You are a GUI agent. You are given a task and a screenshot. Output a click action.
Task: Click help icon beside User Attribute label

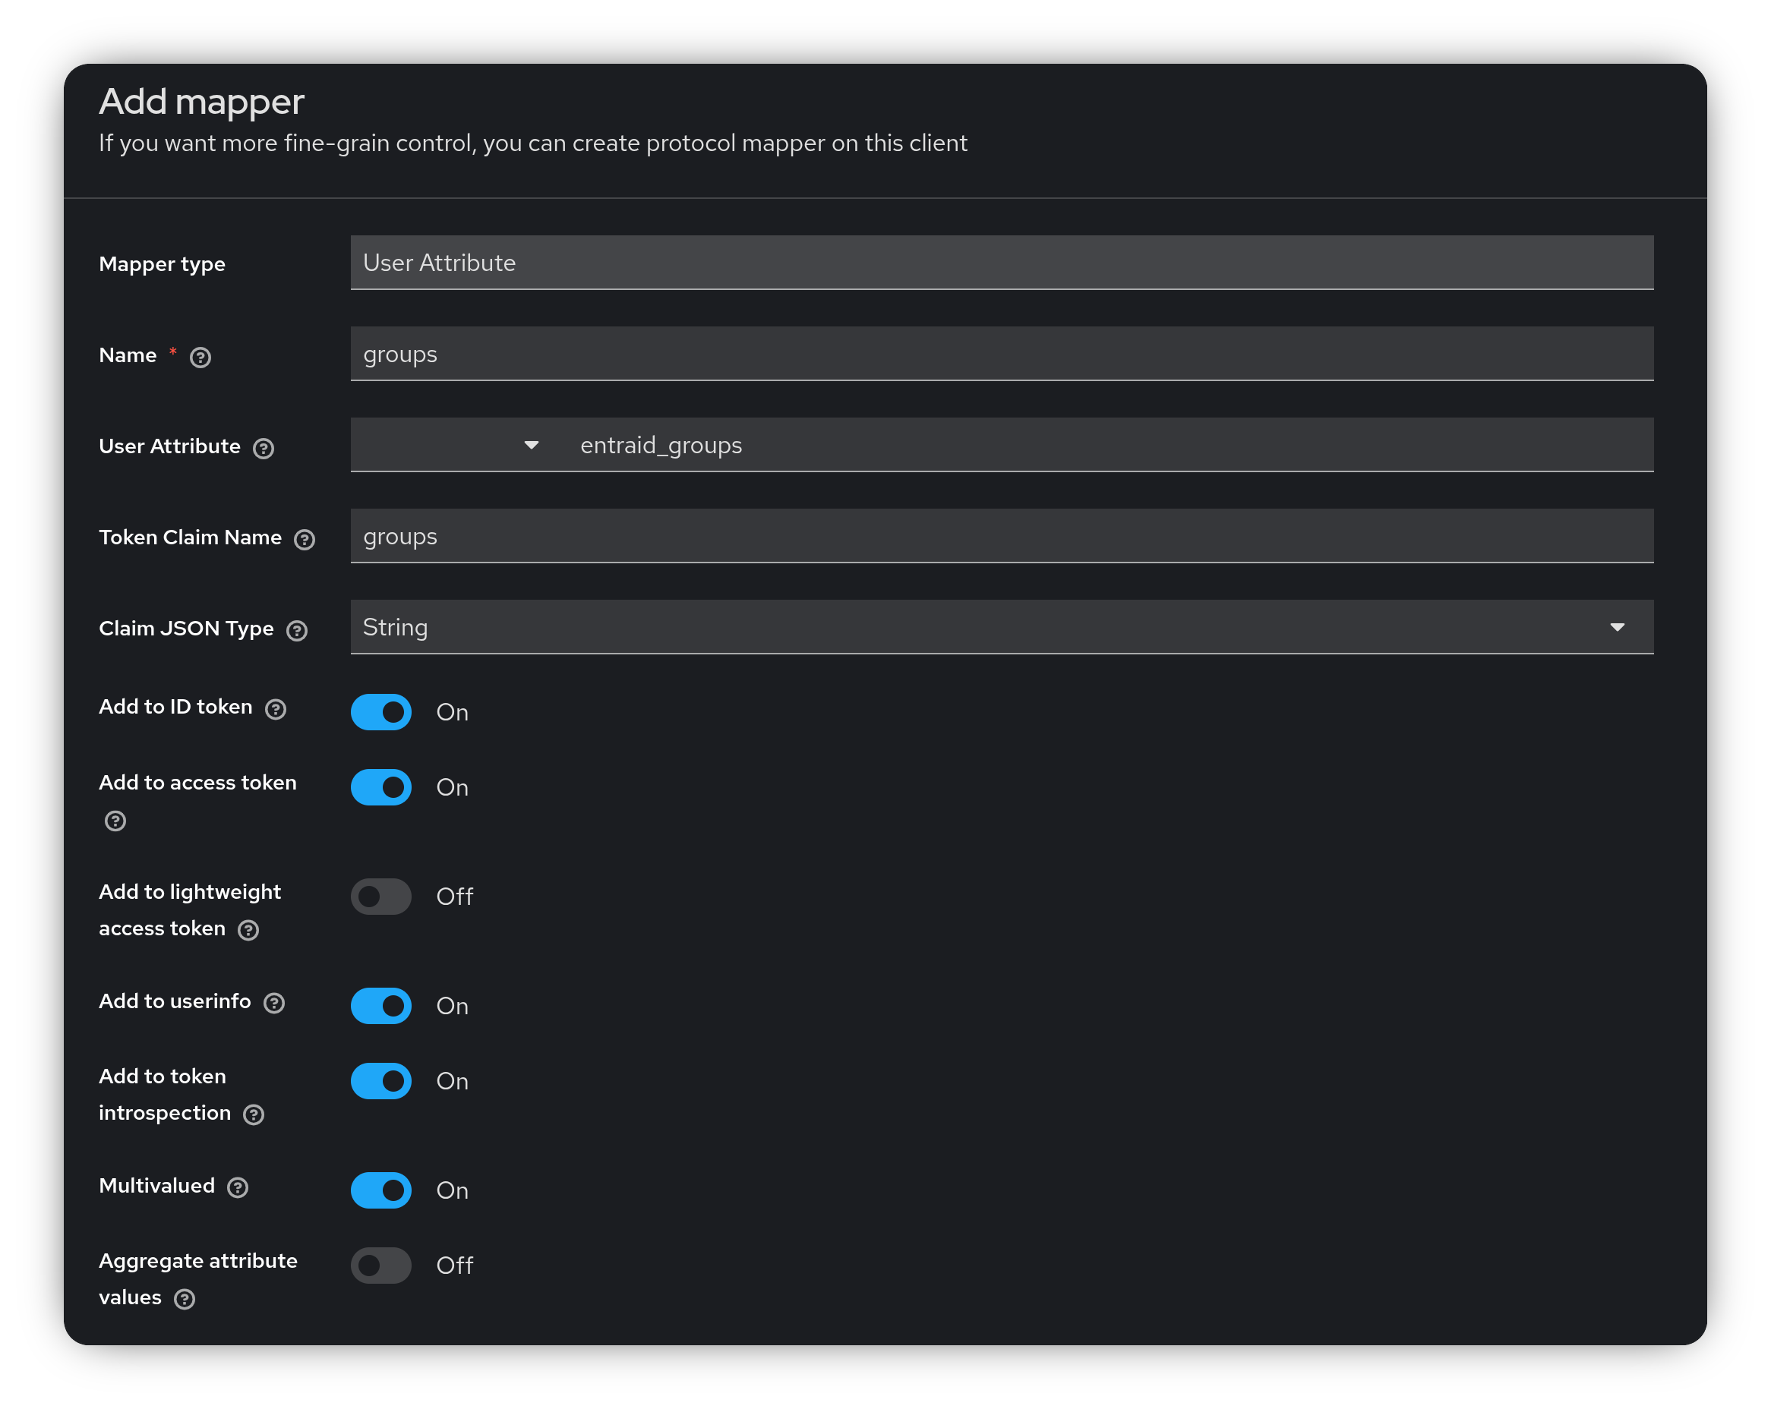[x=263, y=449]
